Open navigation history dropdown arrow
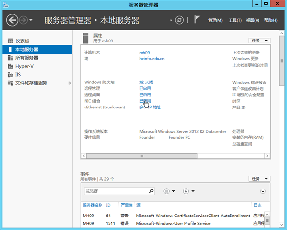287x230 pixels. (x=31, y=20)
